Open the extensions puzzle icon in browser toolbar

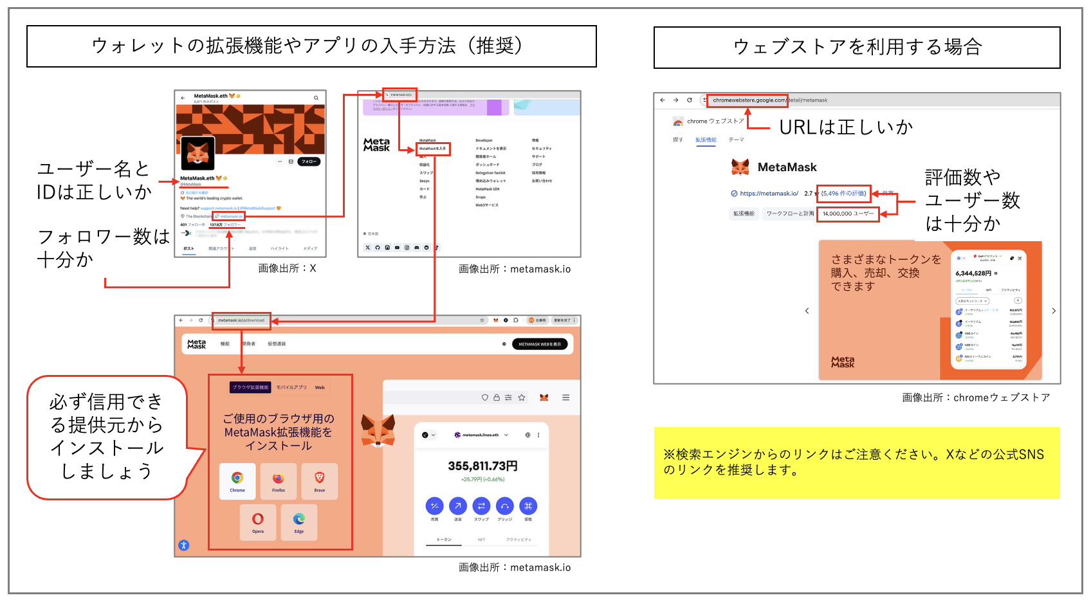[x=516, y=320]
